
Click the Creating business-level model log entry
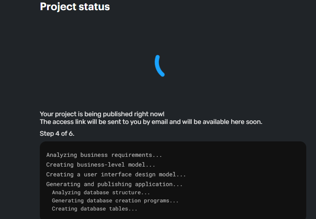pos(101,165)
